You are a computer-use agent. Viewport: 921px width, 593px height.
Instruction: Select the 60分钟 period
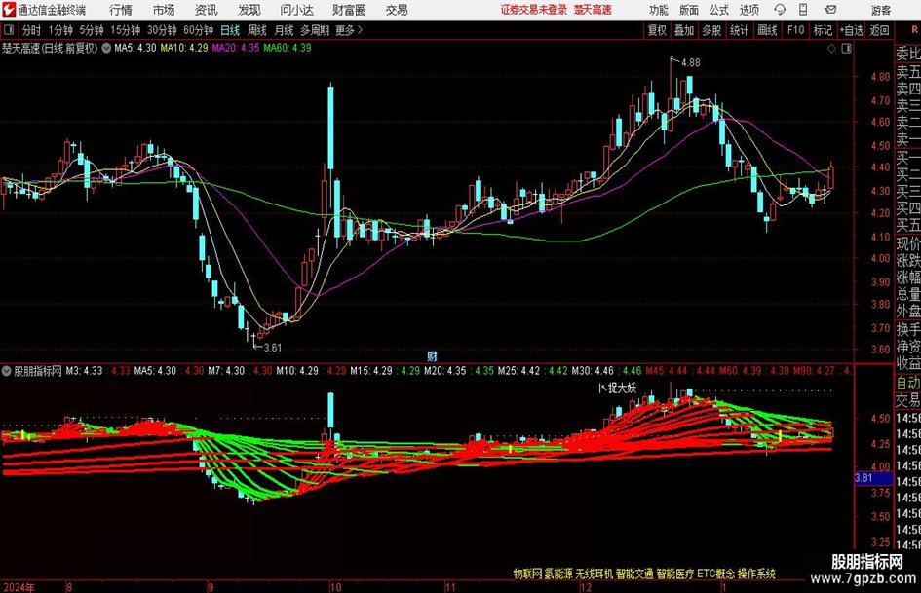199,30
